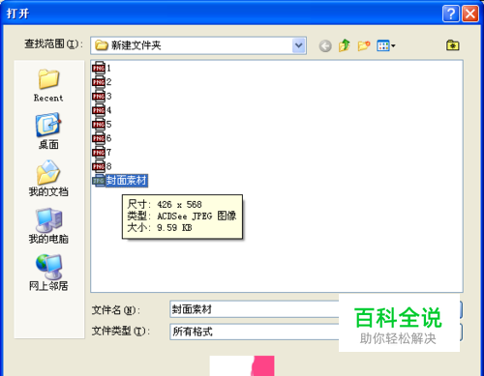Open the 我的电脑 shortcut
Screen dimensions: 484x376
tap(48, 225)
